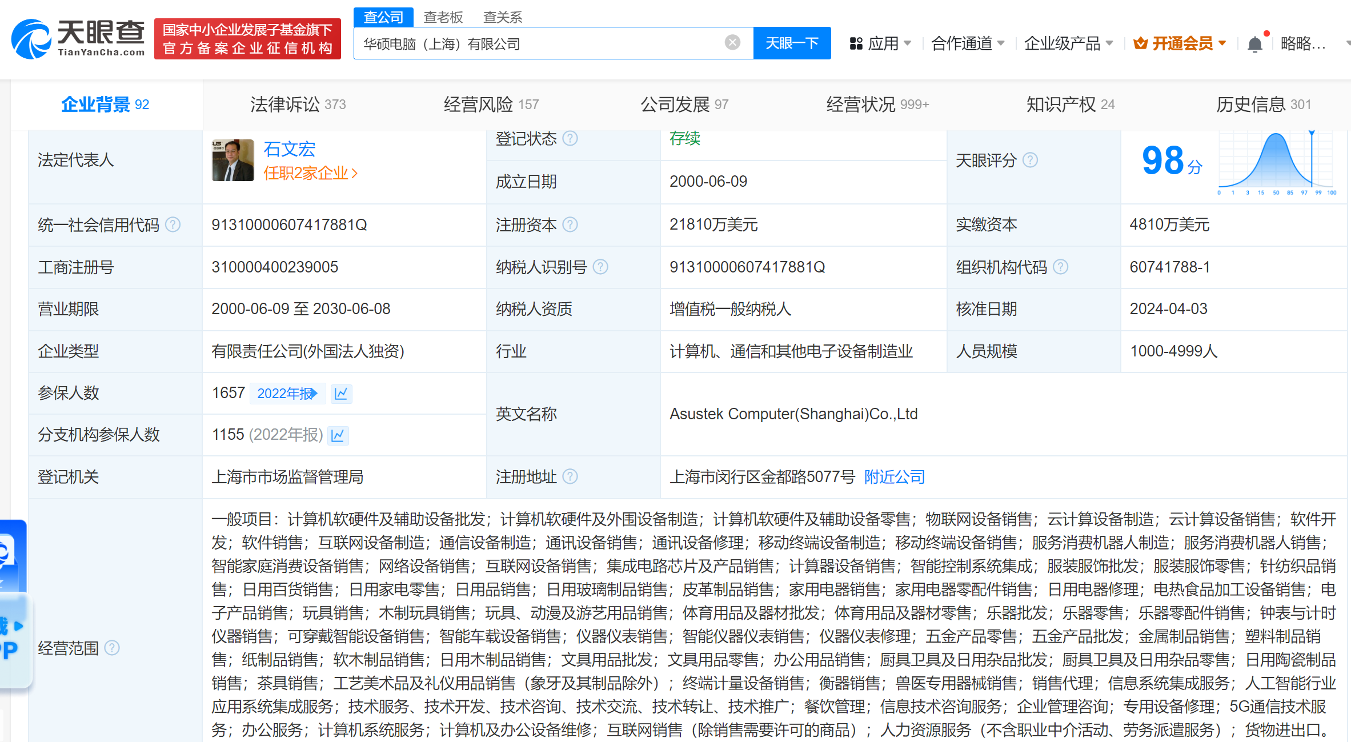Click the notification bell icon
Image resolution: width=1351 pixels, height=742 pixels.
(1255, 43)
